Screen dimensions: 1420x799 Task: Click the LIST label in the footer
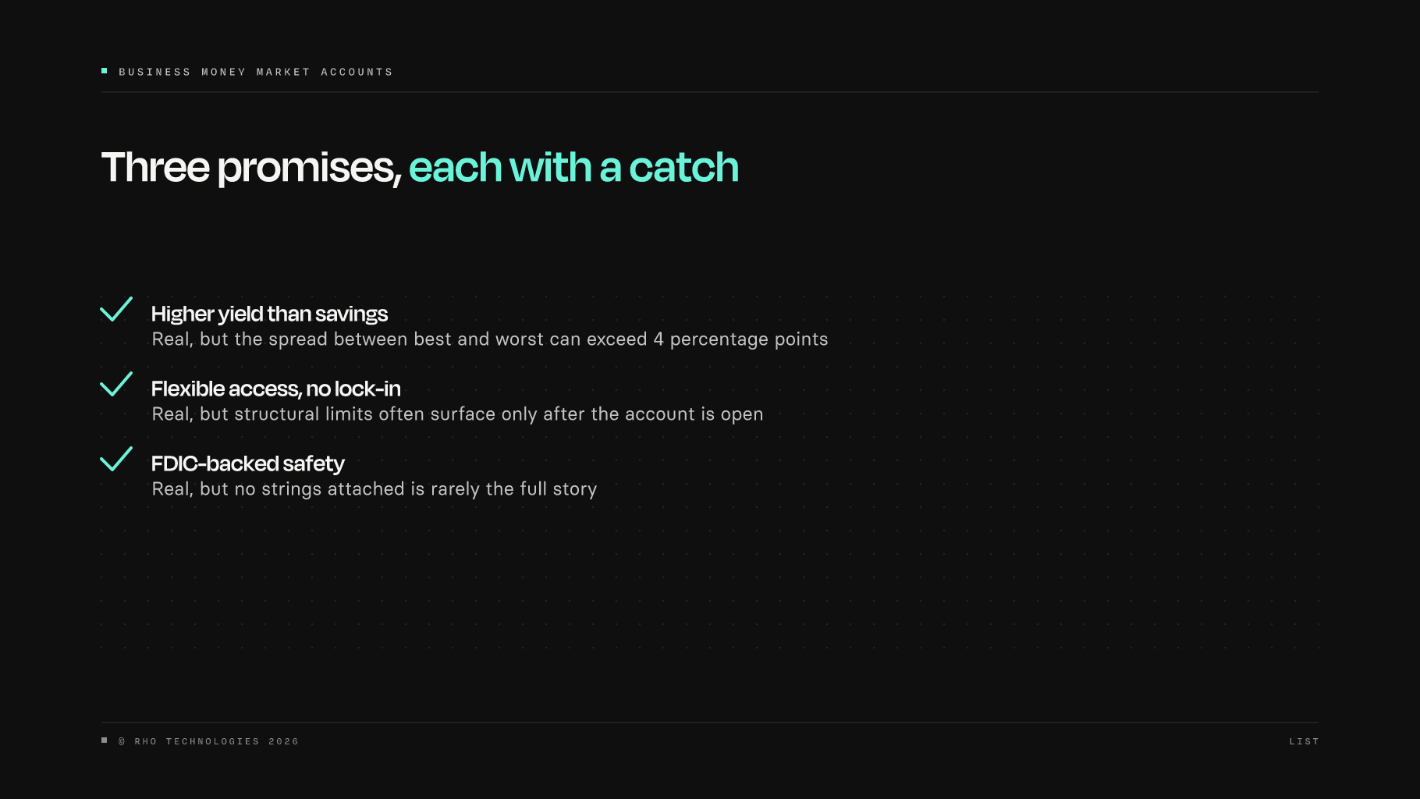pyautogui.click(x=1304, y=741)
